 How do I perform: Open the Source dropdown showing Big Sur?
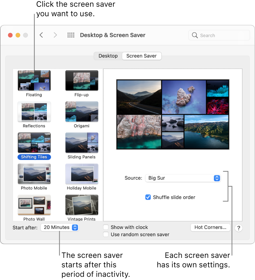pyautogui.click(x=183, y=178)
